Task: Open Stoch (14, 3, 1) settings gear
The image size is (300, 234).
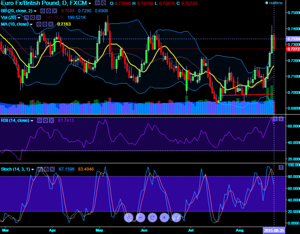Action: click(x=46, y=169)
